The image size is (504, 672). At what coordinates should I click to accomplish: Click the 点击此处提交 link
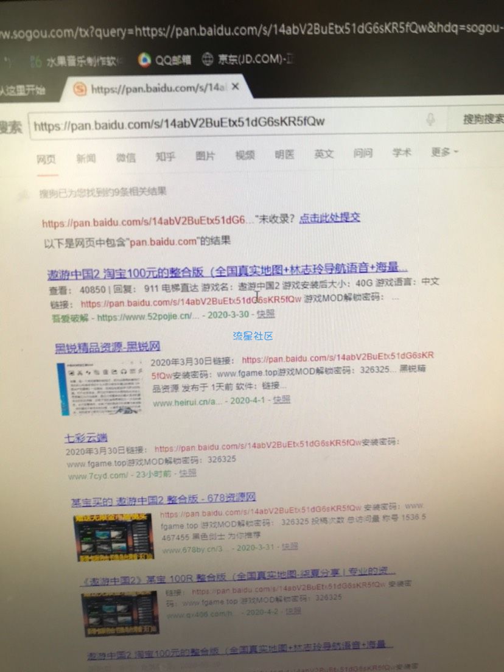click(x=329, y=218)
